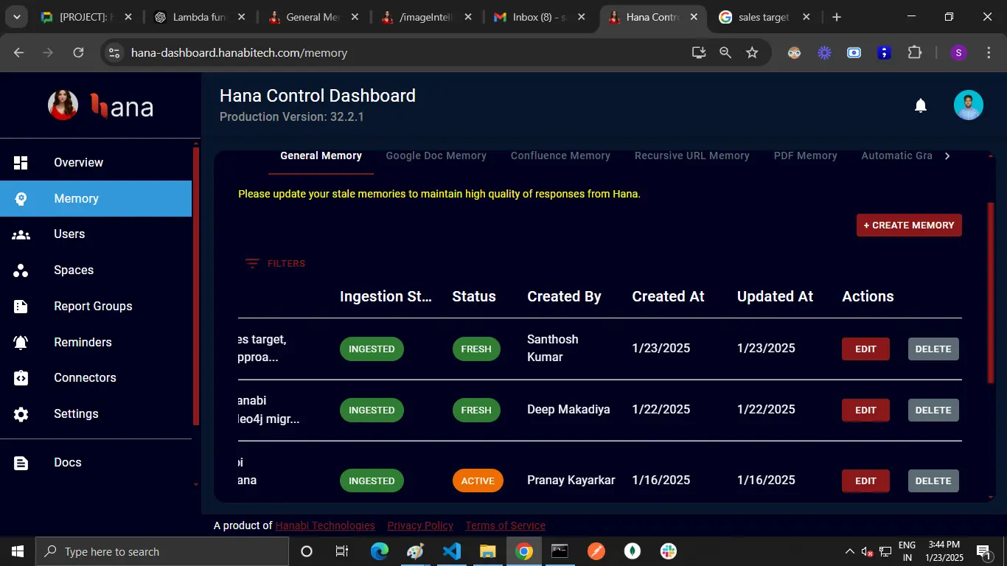This screenshot has height=566, width=1007.
Task: Open Settings gear in the sidebar
Action: point(21,414)
